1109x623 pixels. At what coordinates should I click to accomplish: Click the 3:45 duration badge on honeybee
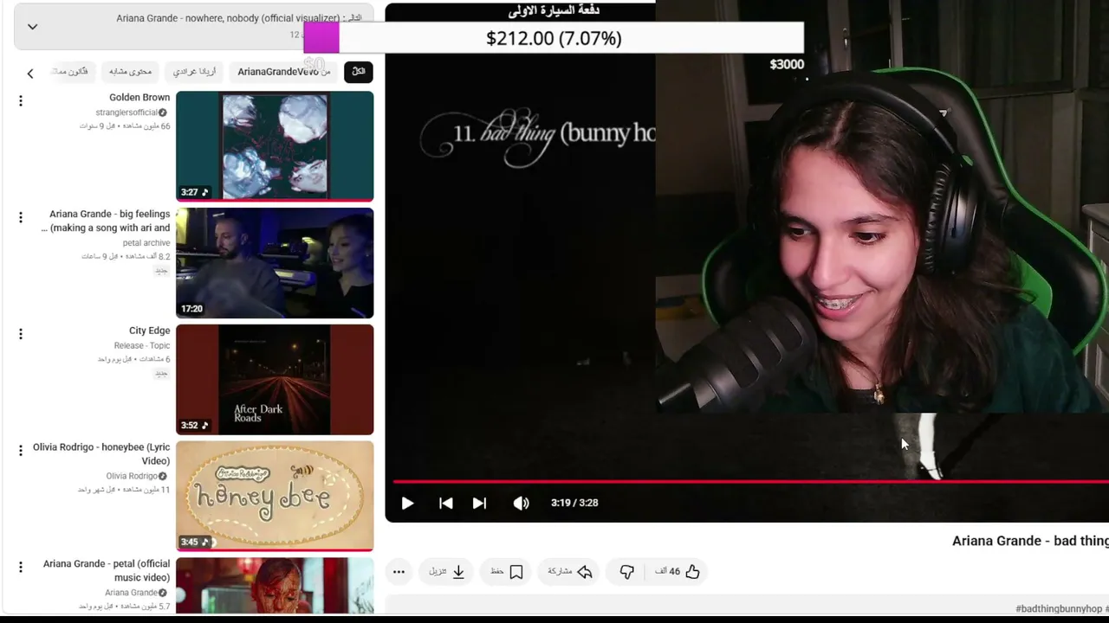pos(194,543)
